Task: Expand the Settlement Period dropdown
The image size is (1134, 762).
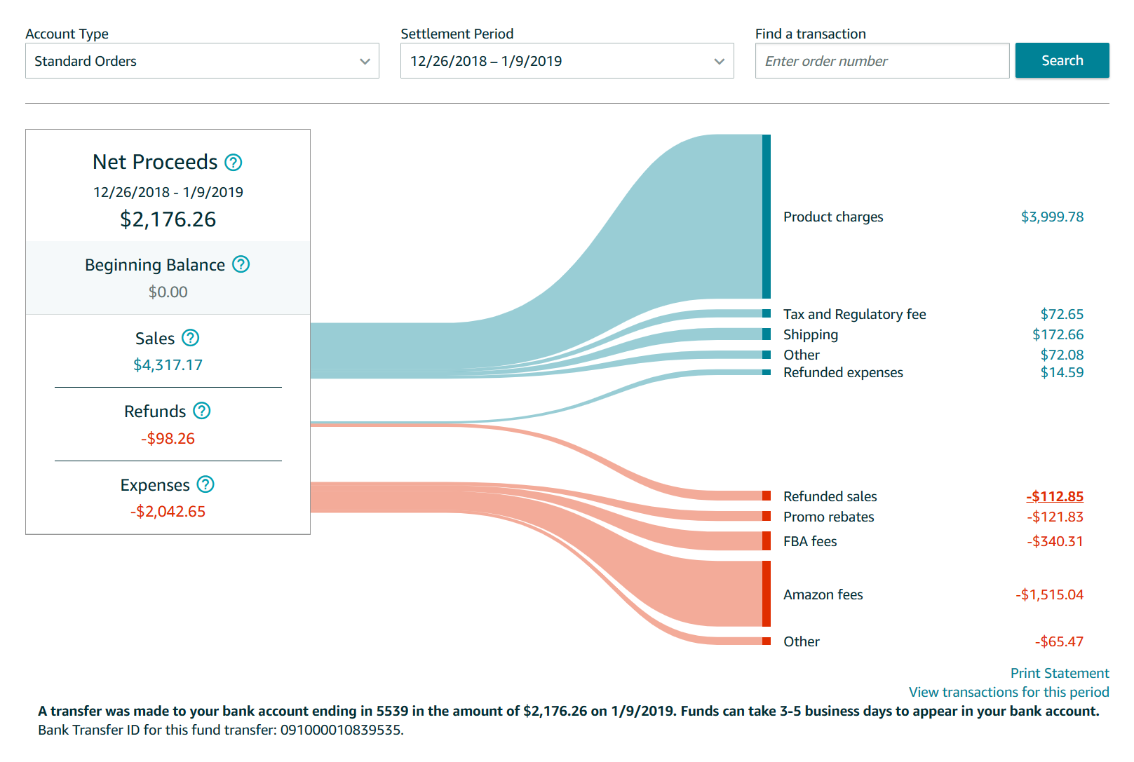Action: (x=567, y=61)
